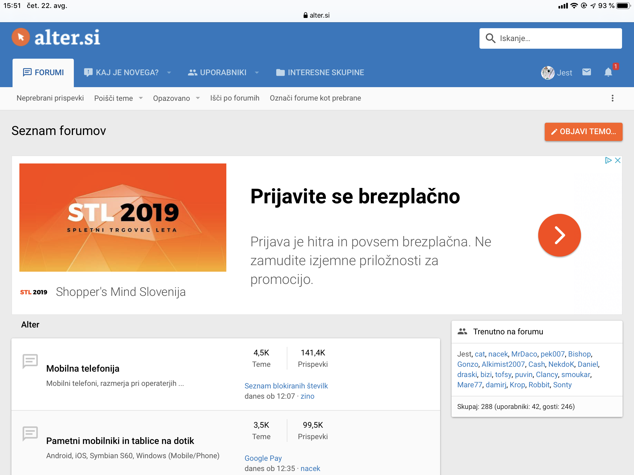Viewport: 634px width, 475px height.
Task: Click the Prijavite se brezplačno ad headline
Action: [355, 197]
